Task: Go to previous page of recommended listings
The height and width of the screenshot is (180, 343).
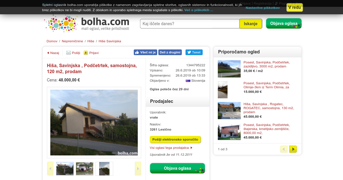Action: [x=284, y=149]
